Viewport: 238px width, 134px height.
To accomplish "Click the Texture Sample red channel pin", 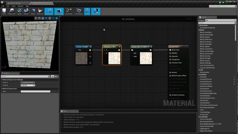I will click(x=90, y=53).
